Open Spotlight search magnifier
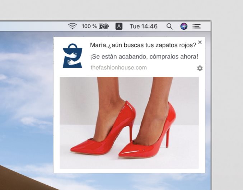 [169, 26]
